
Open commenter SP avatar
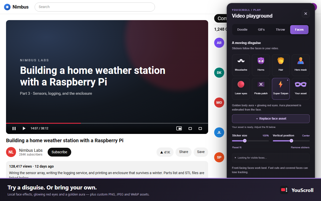(x=219, y=157)
